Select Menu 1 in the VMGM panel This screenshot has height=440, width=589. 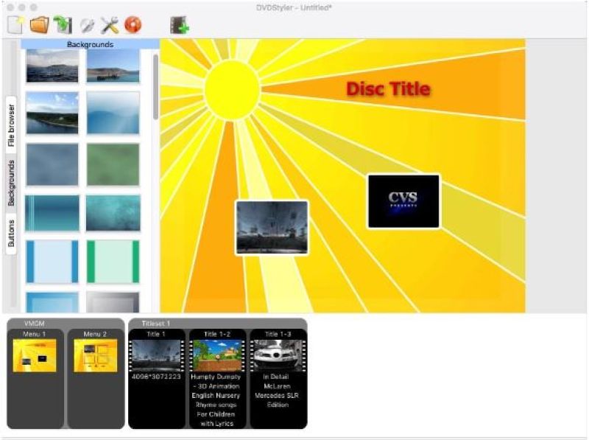(x=35, y=355)
